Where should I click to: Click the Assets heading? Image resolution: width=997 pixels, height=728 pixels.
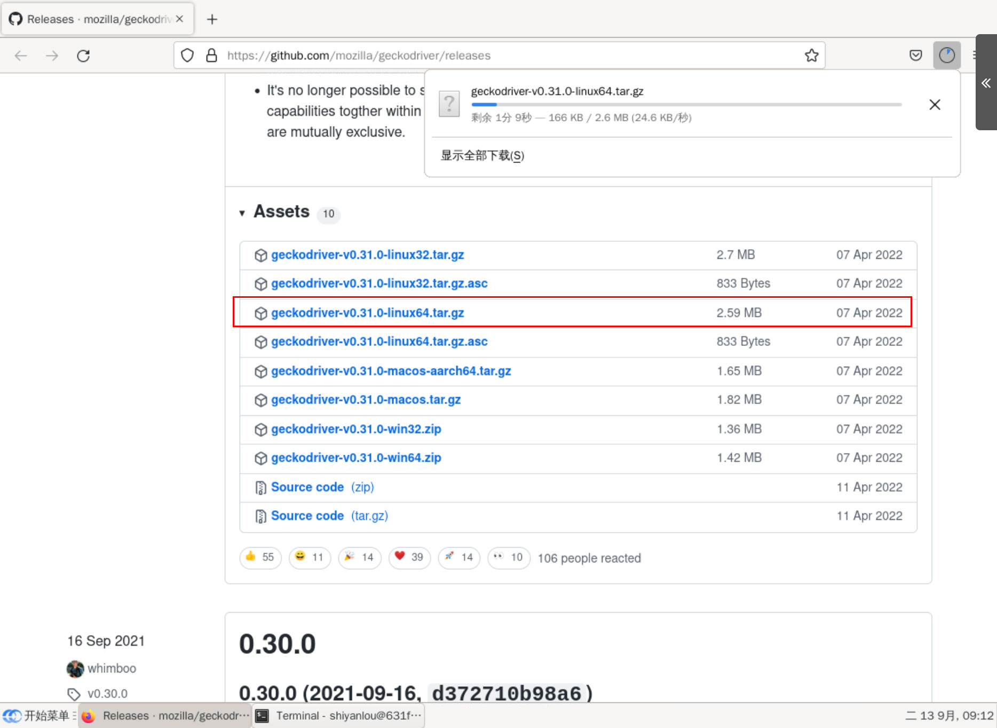point(281,211)
